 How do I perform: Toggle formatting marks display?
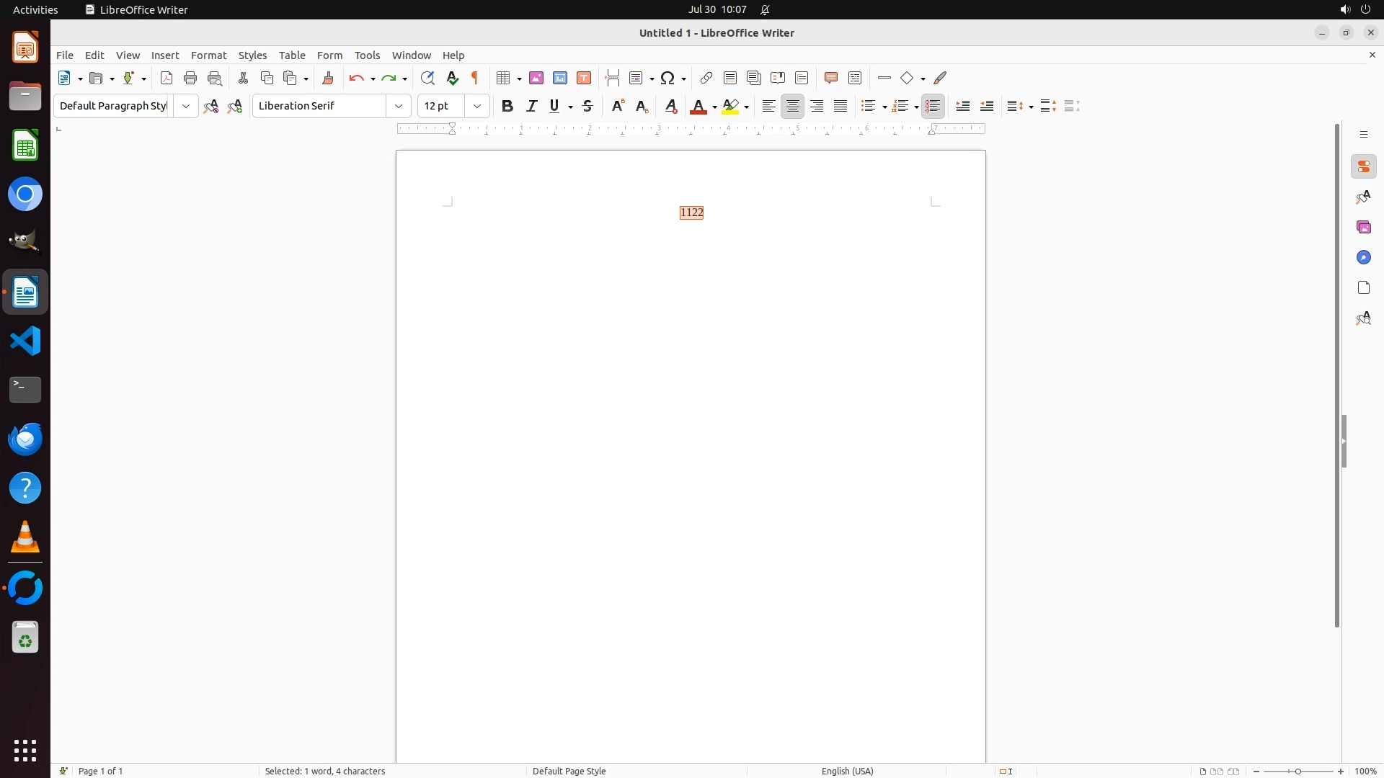pos(475,78)
